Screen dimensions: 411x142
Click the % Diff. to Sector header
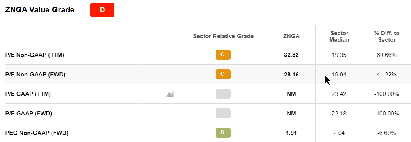coord(387,37)
